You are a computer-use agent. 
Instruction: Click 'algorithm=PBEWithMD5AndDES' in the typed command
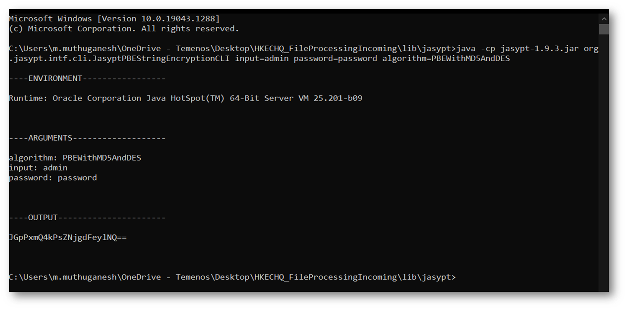(446, 59)
